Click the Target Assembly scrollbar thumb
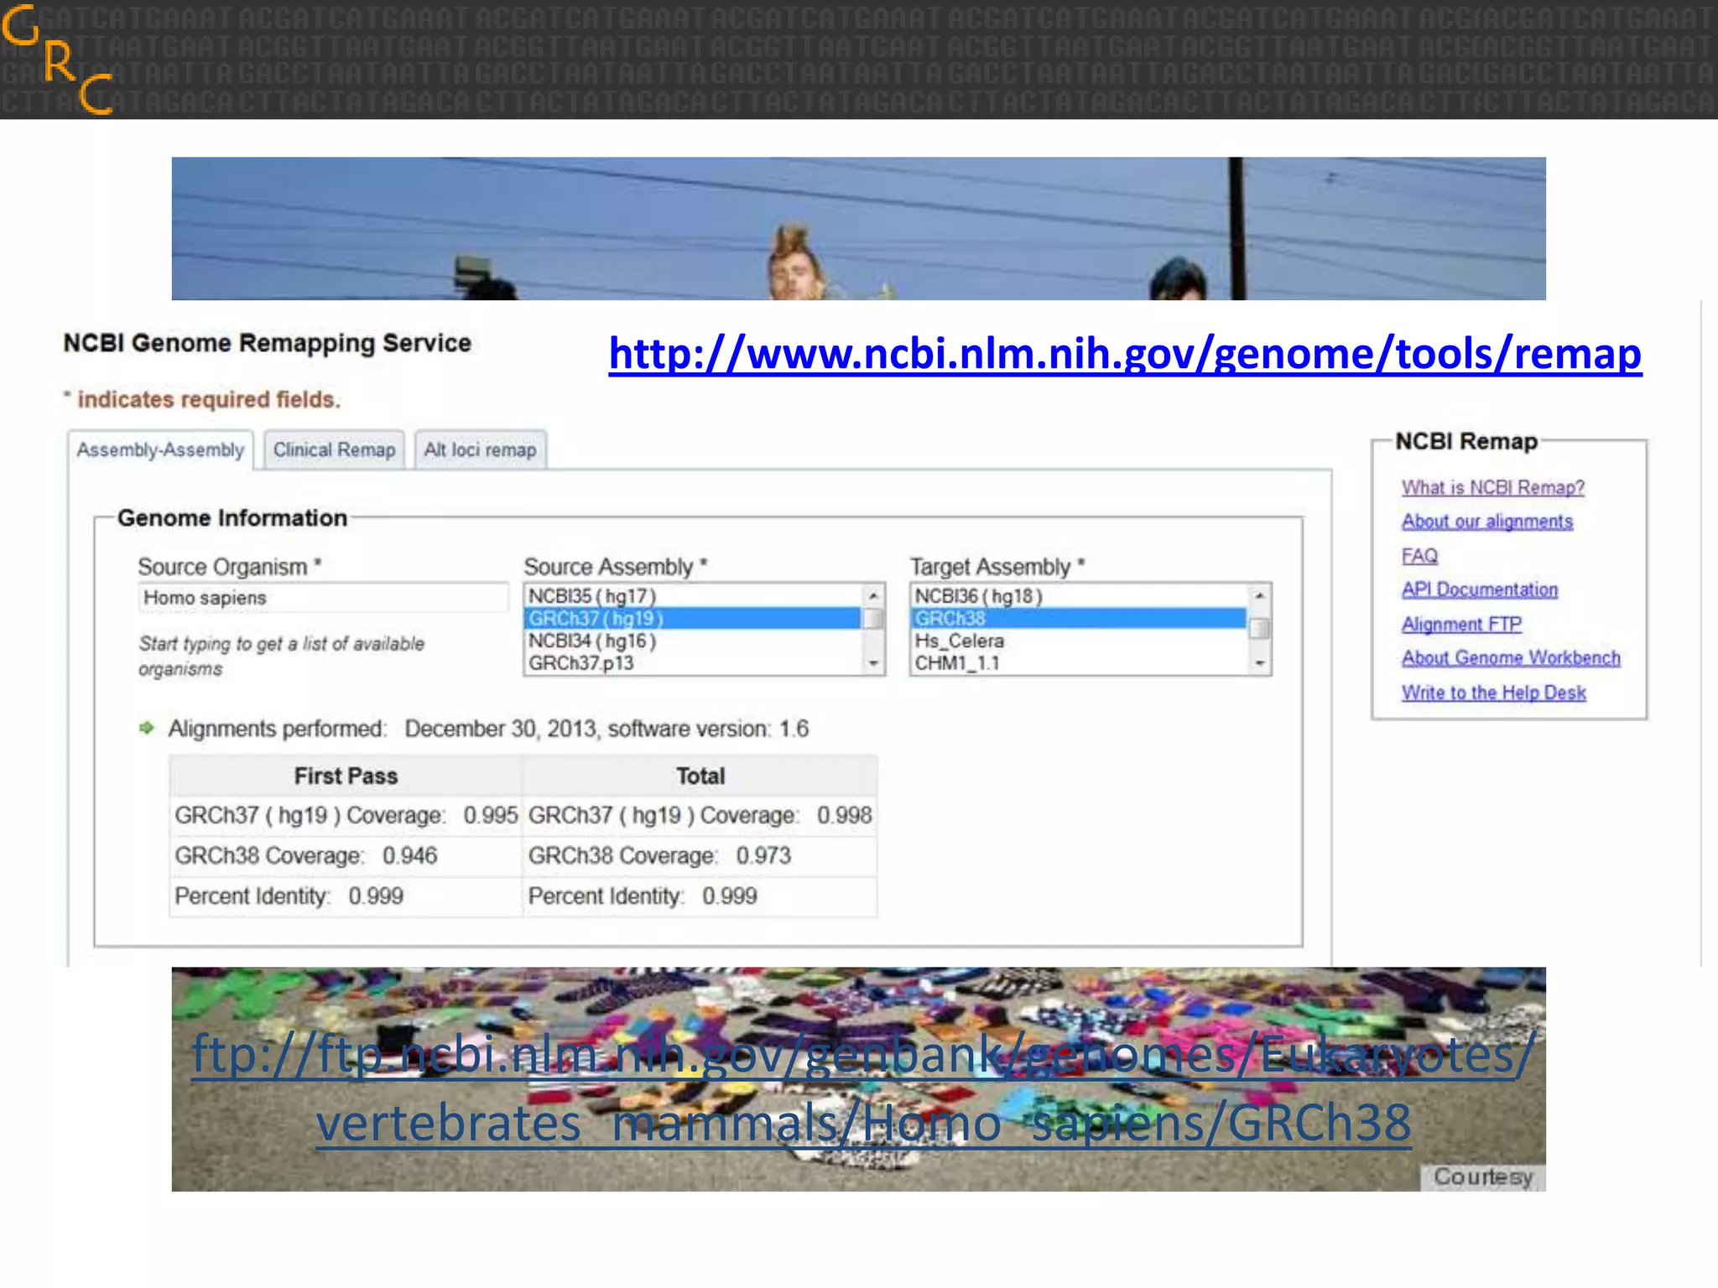Viewport: 1718px width, 1288px height. 1259,628
